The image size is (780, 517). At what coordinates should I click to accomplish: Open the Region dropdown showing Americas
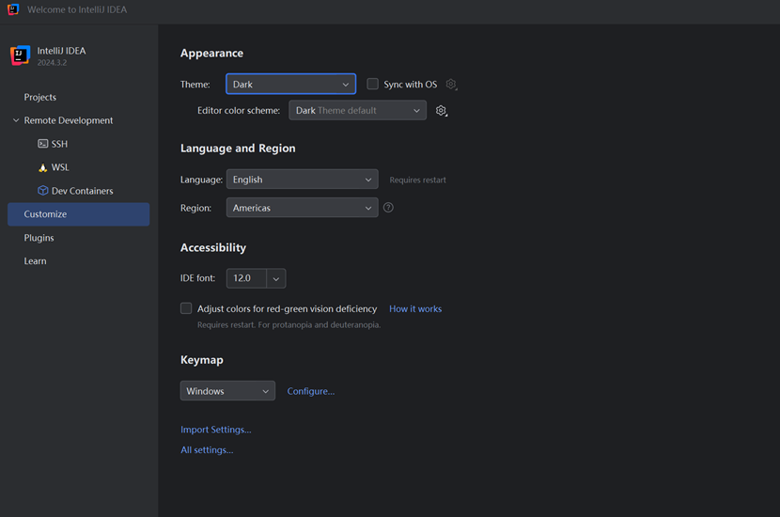302,208
